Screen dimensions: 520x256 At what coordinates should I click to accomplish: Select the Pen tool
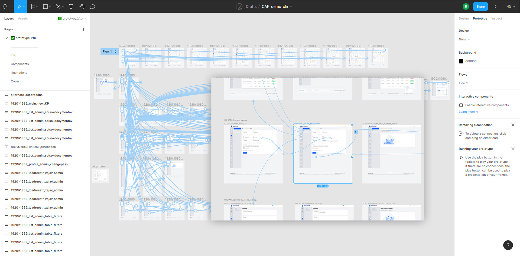click(58, 7)
